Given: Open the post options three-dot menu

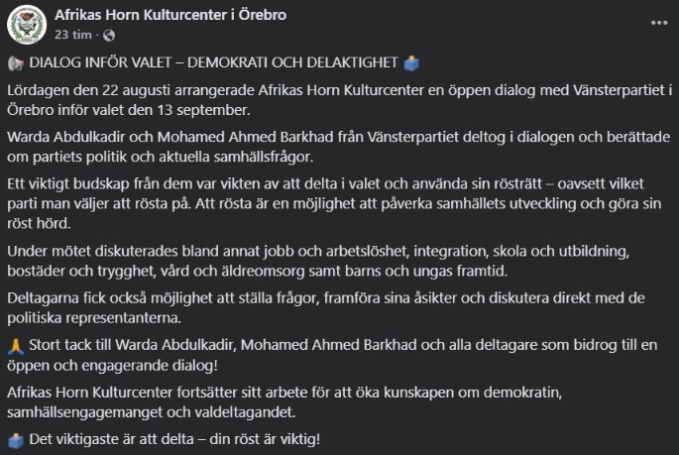Looking at the screenshot, I should (658, 23).
